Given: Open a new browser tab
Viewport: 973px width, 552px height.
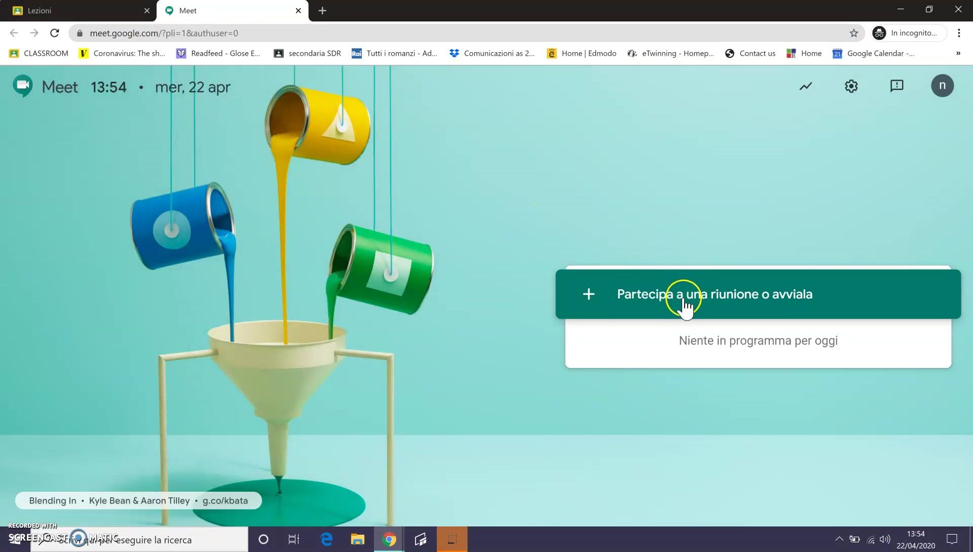Looking at the screenshot, I should [322, 11].
